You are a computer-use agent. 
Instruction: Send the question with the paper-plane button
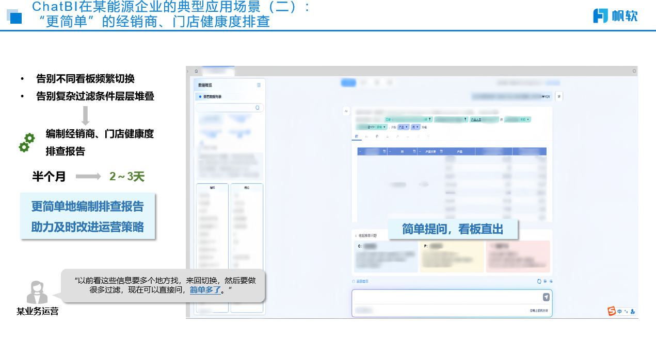pyautogui.click(x=546, y=297)
